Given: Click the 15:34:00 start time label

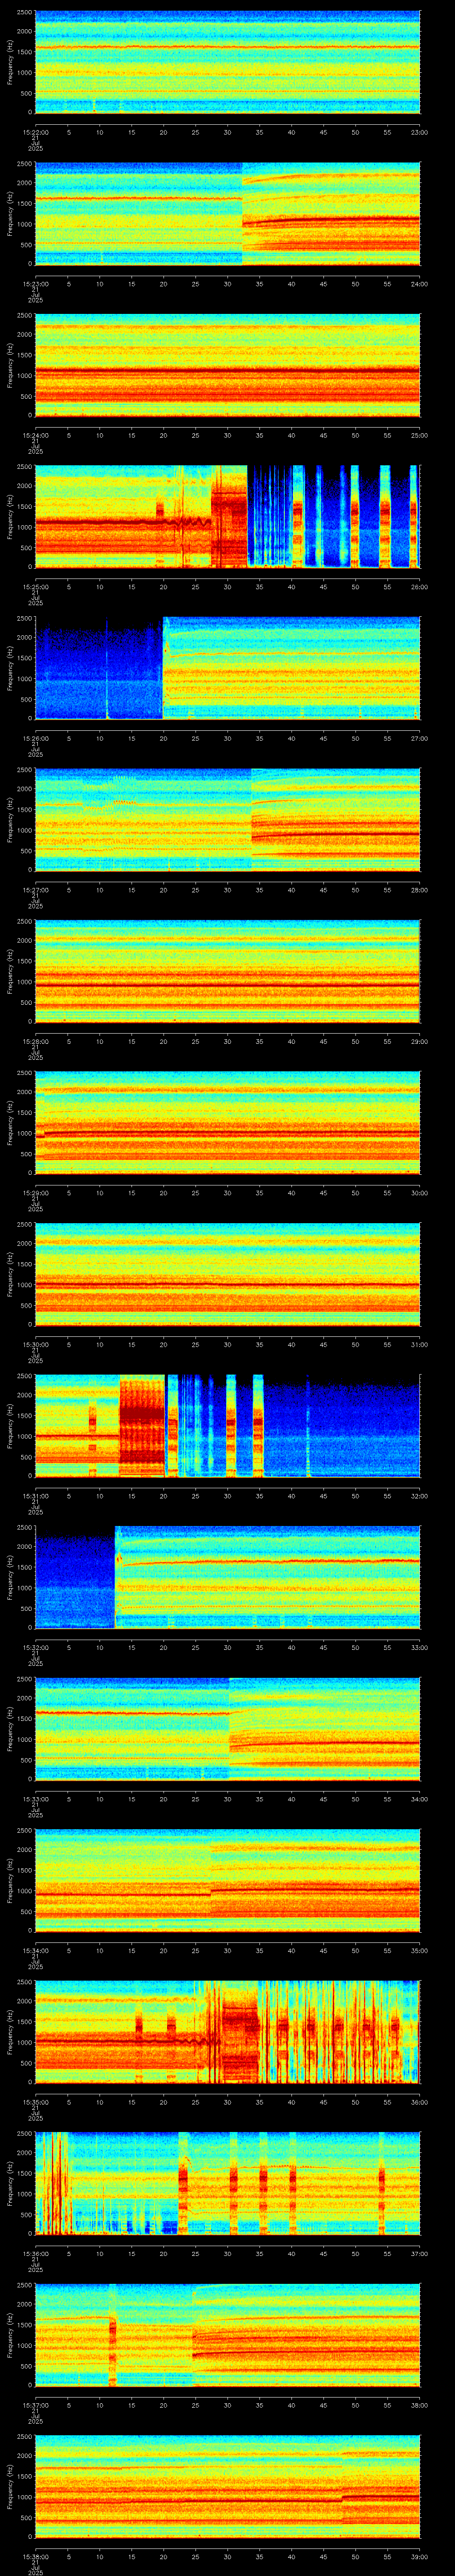Looking at the screenshot, I should (35, 1950).
